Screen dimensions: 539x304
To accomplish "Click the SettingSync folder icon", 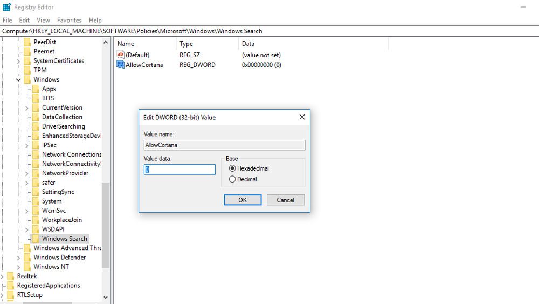I will 36,192.
